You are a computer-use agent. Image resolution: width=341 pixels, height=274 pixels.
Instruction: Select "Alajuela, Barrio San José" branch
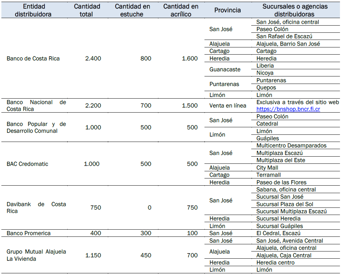pos(288,44)
